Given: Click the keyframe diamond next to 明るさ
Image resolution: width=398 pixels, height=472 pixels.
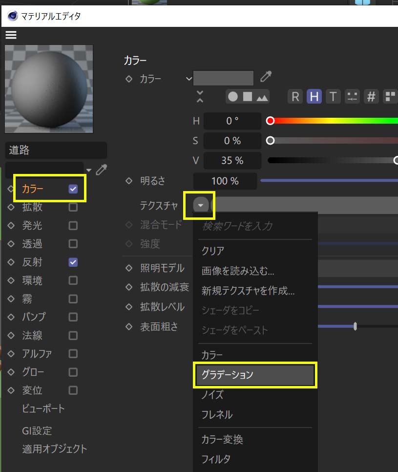Looking at the screenshot, I should click(129, 181).
